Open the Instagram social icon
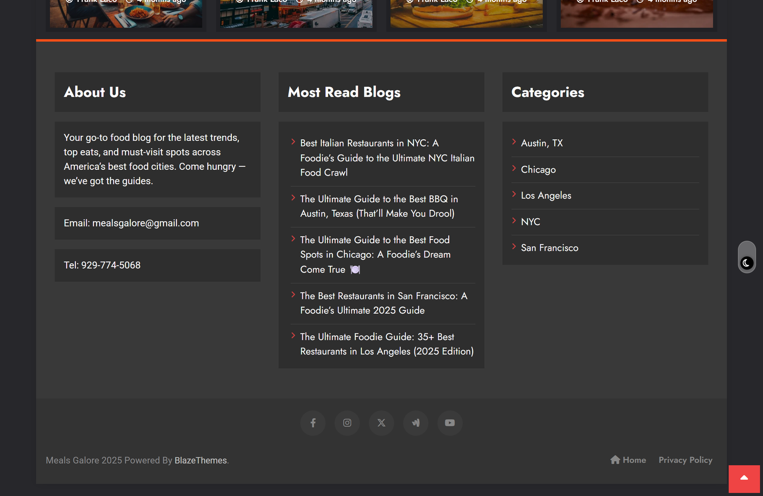Screen dimensions: 763x496 tap(347, 423)
